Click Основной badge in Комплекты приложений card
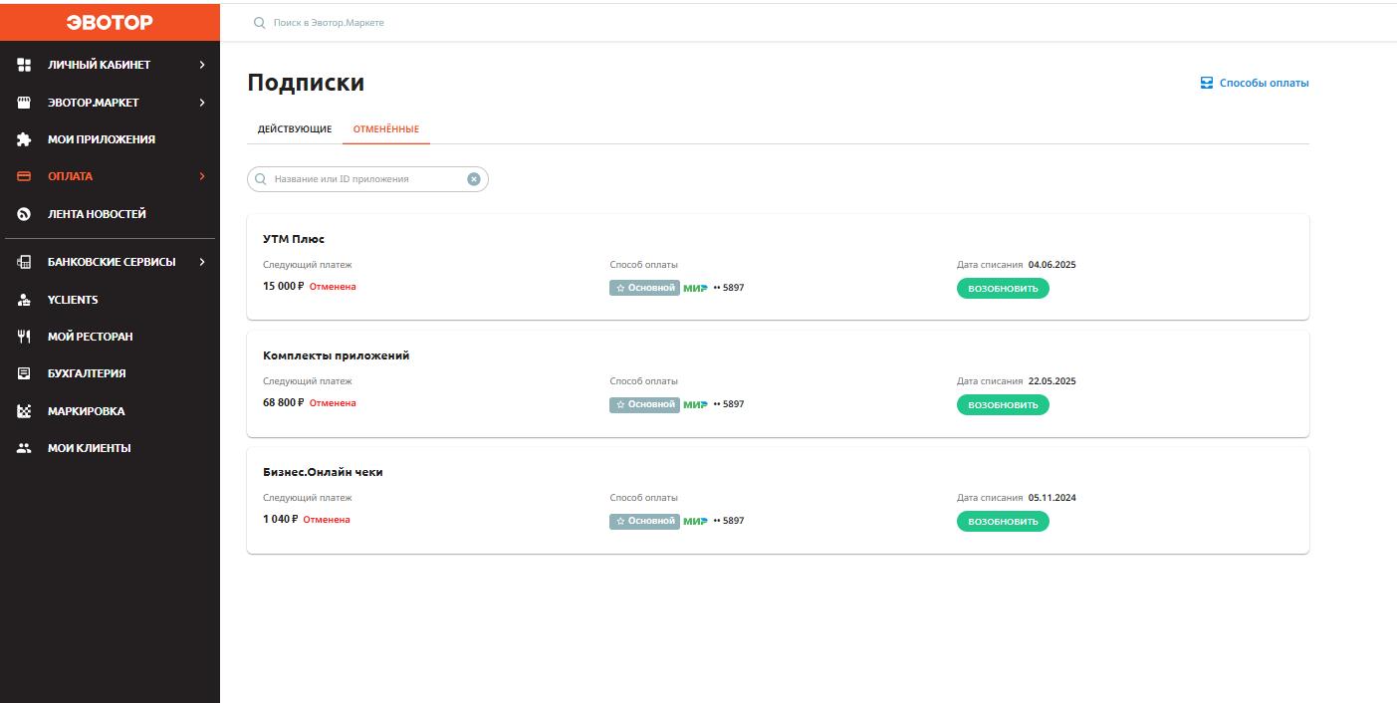The image size is (1397, 703). click(x=644, y=404)
